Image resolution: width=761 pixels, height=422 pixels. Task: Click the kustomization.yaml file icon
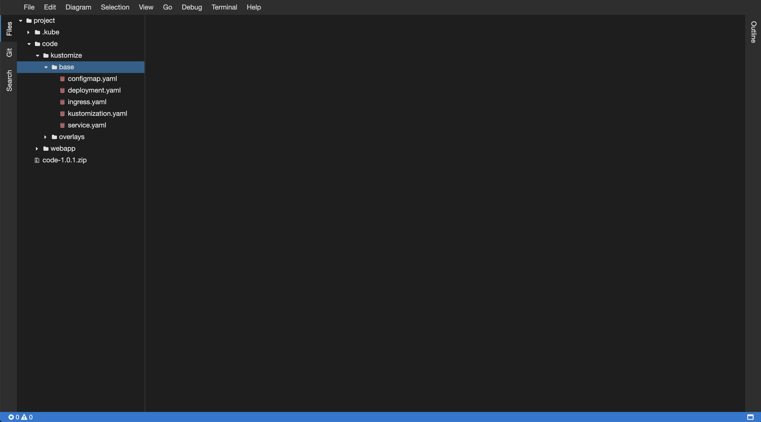(x=62, y=114)
